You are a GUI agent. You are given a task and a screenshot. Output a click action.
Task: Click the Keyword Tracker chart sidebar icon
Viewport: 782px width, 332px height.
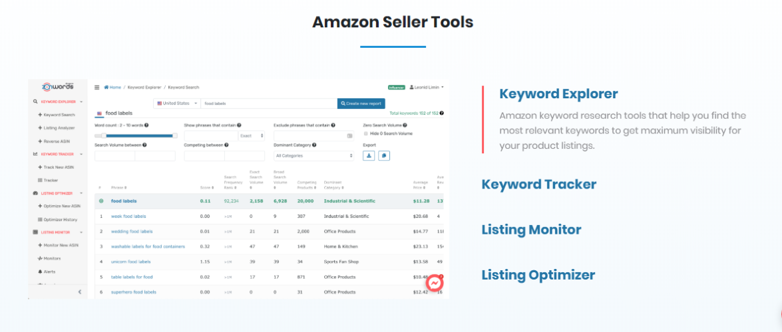(x=35, y=154)
